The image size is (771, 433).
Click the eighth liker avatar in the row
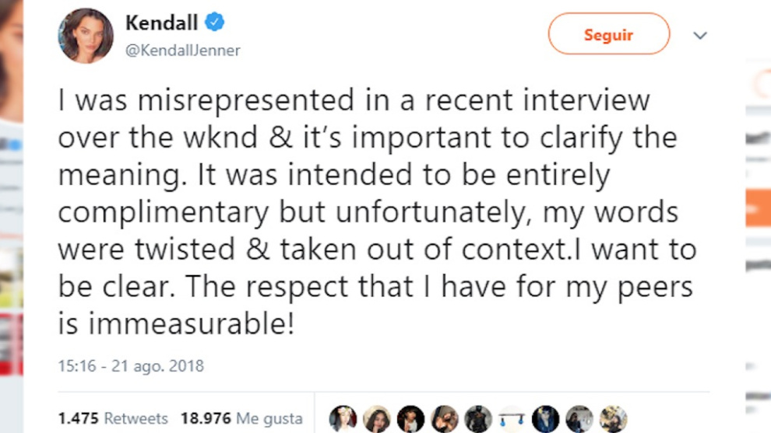(579, 419)
